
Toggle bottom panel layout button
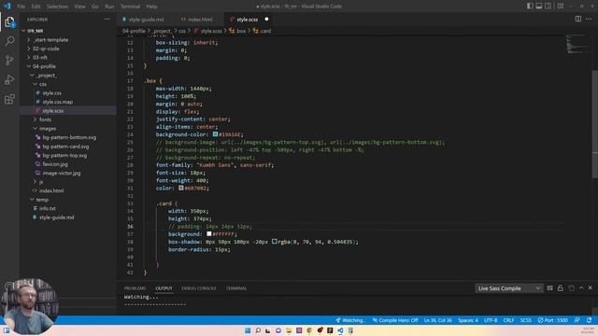coord(539,7)
